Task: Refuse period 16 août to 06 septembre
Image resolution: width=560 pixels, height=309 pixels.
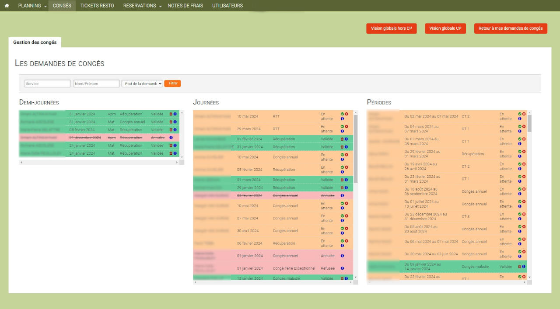Action: tap(524, 189)
